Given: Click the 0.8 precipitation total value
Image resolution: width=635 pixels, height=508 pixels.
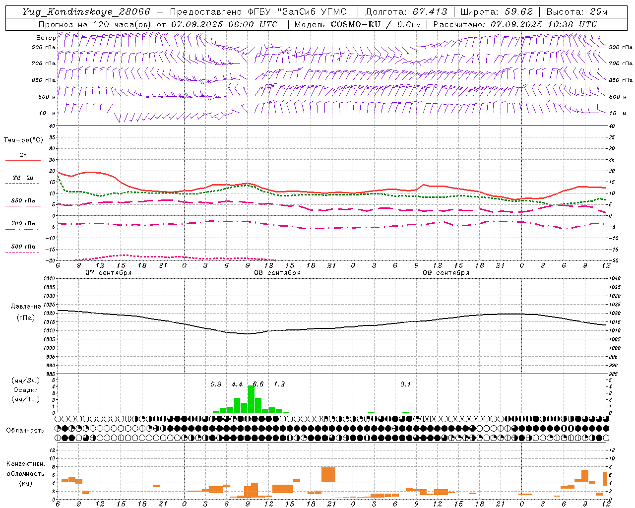Looking at the screenshot, I should pyautogui.click(x=216, y=384).
